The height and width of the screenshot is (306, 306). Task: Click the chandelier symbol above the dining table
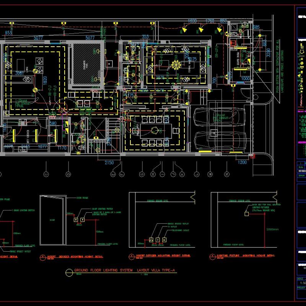tap(155, 130)
